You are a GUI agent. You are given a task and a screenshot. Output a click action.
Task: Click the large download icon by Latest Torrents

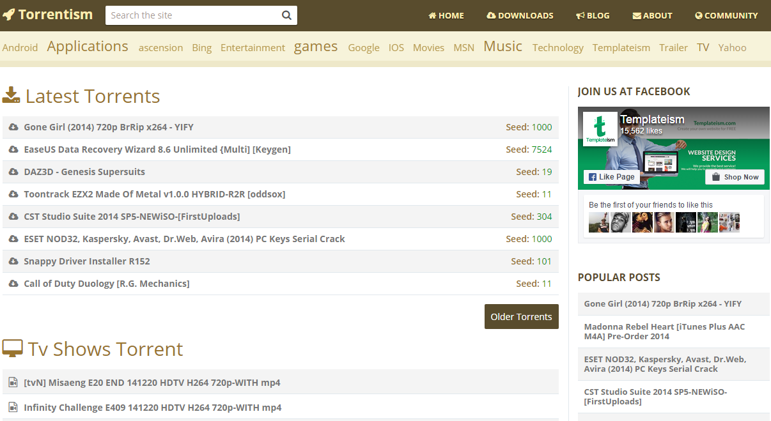pos(12,96)
